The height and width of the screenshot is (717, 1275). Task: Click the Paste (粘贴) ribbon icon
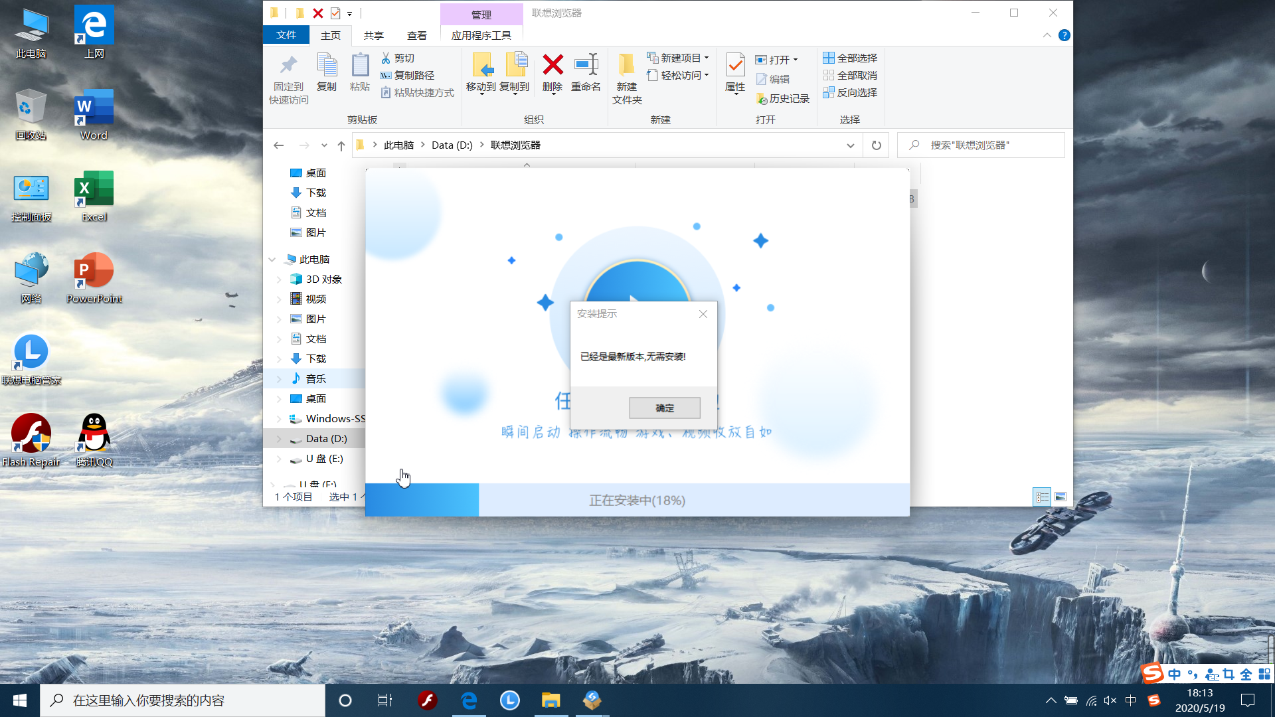point(360,65)
